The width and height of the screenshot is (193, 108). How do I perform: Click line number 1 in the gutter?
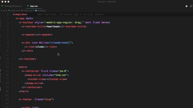[x=8, y=14]
